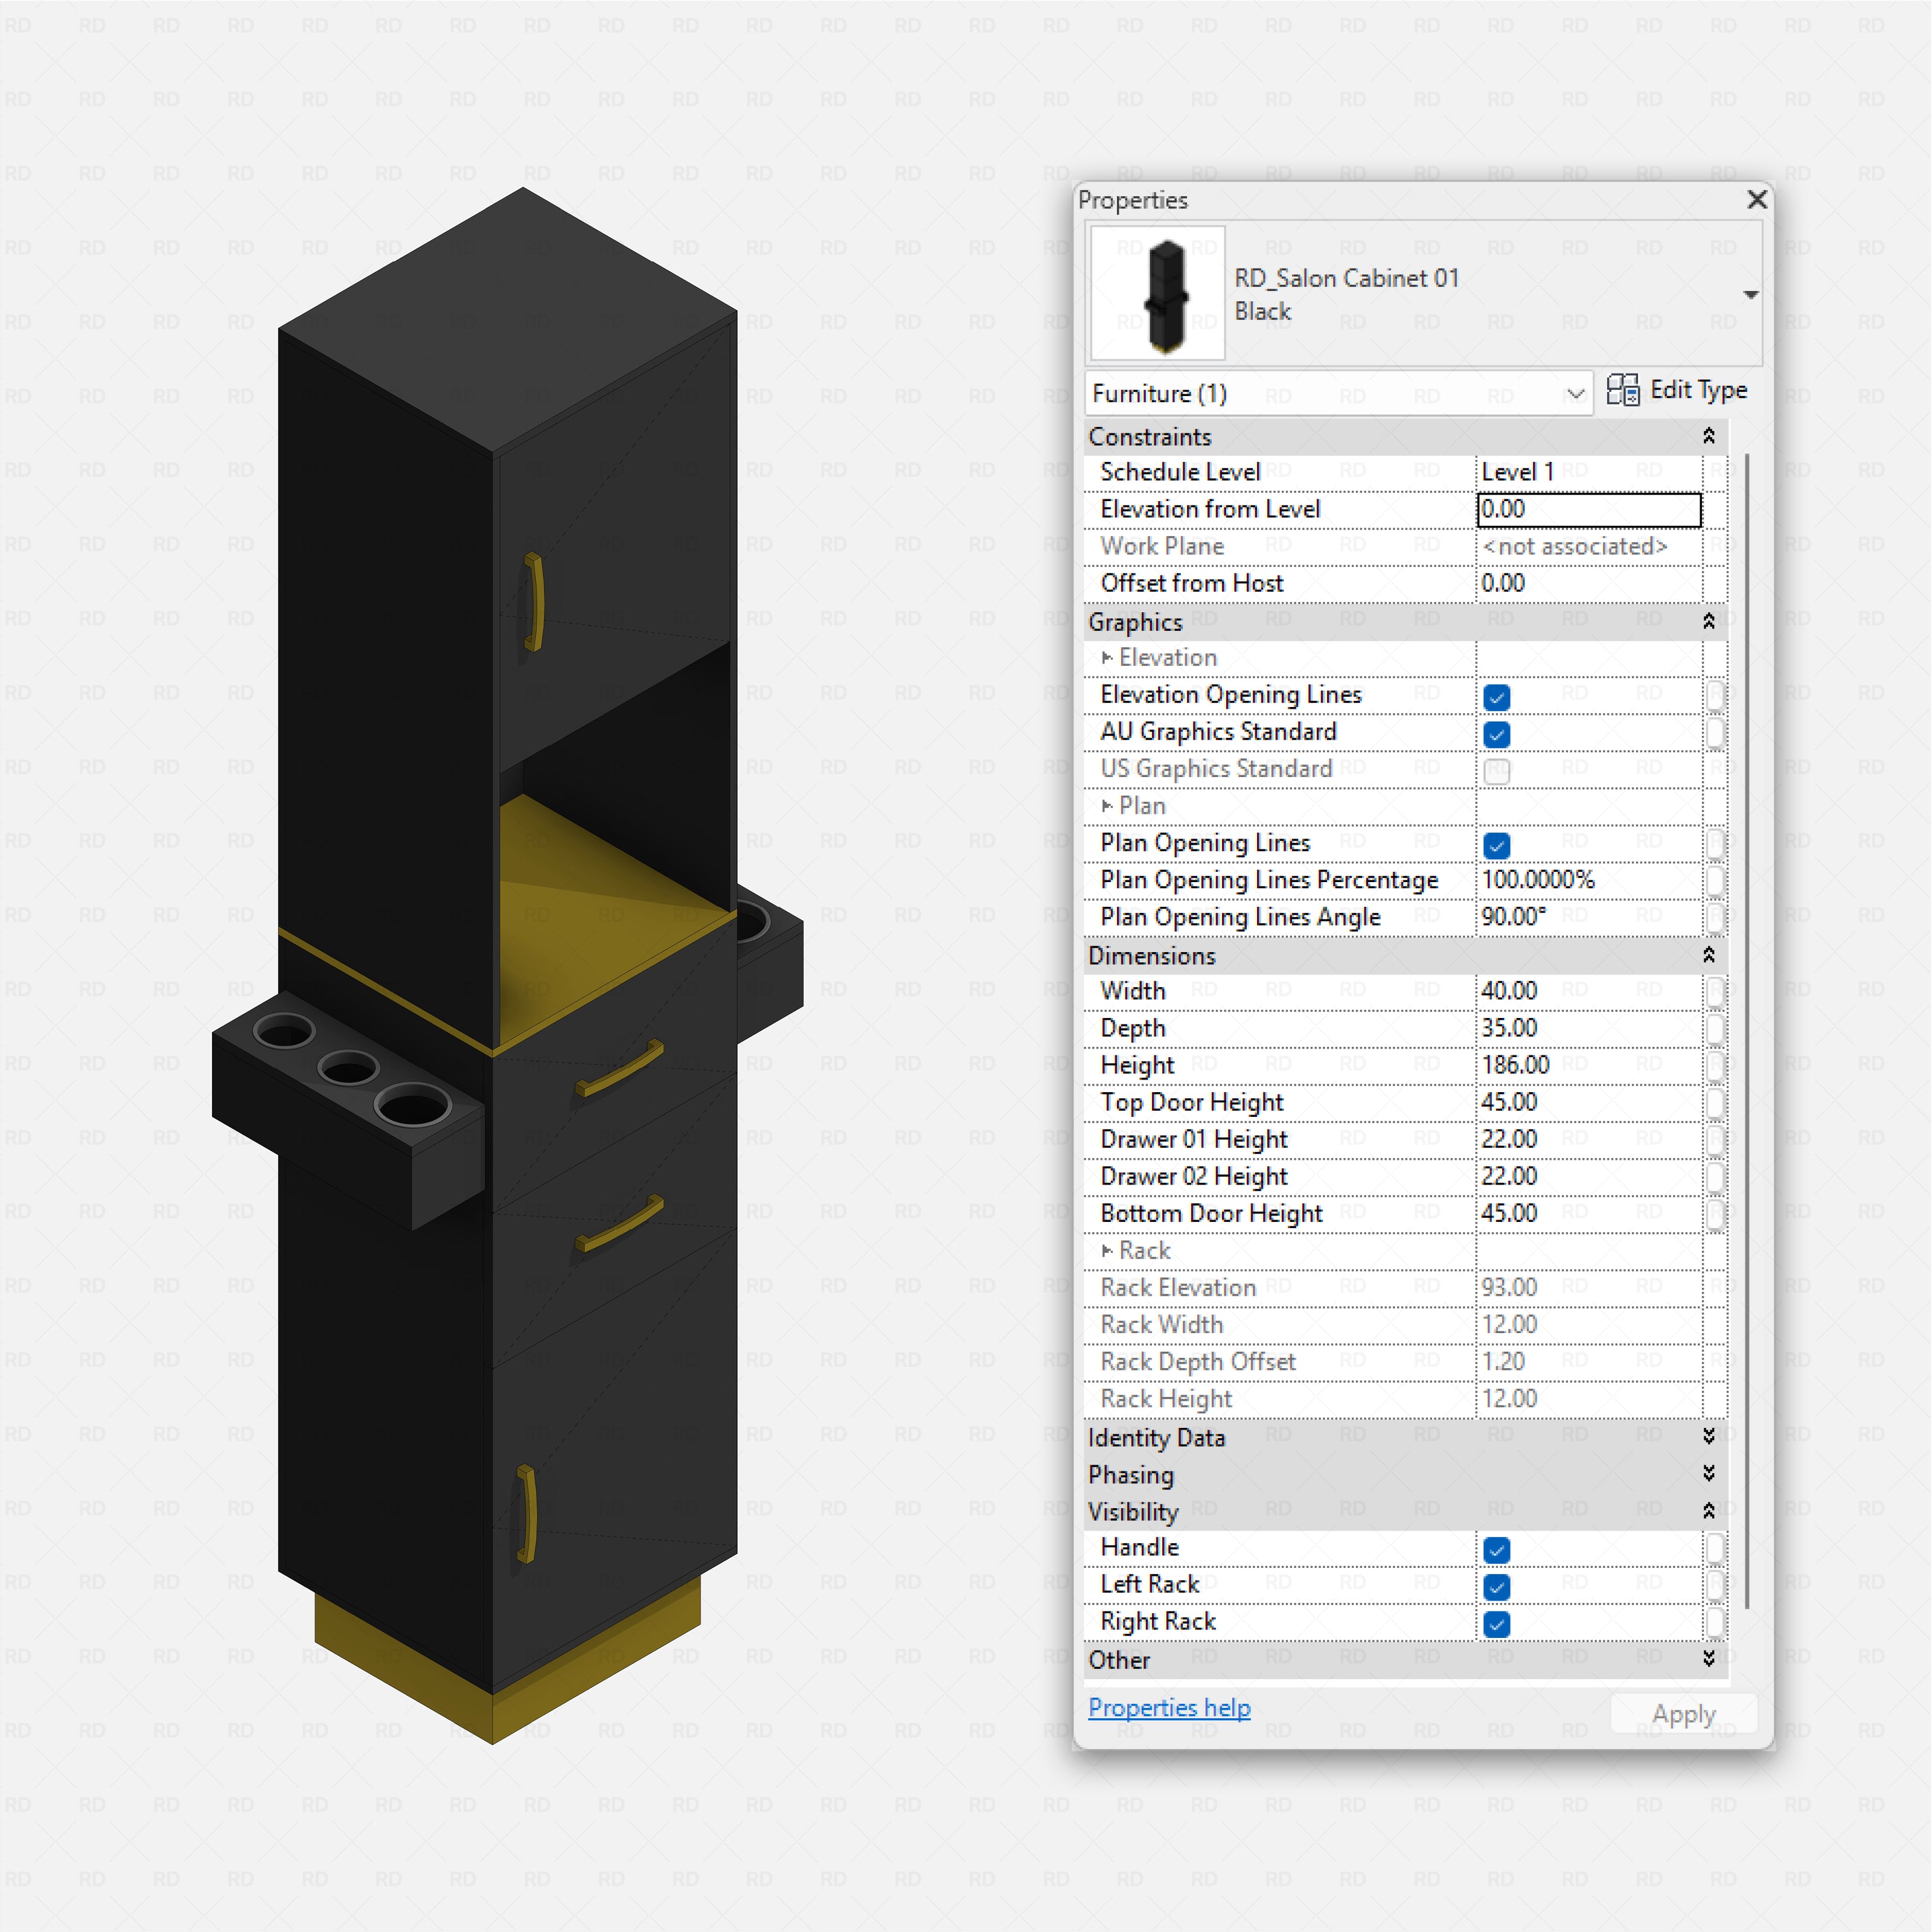
Task: Hide the cabinet Handle
Action: 1496,1549
